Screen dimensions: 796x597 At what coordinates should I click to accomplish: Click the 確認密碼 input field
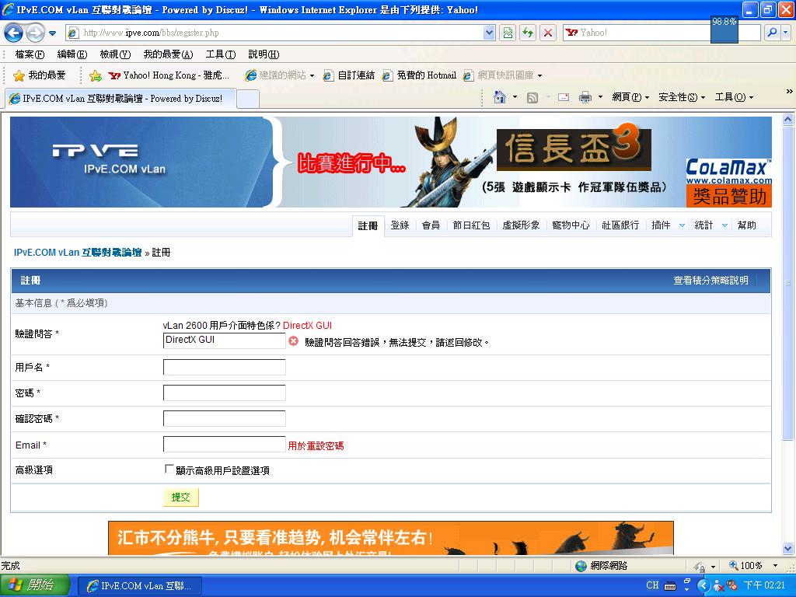click(225, 418)
